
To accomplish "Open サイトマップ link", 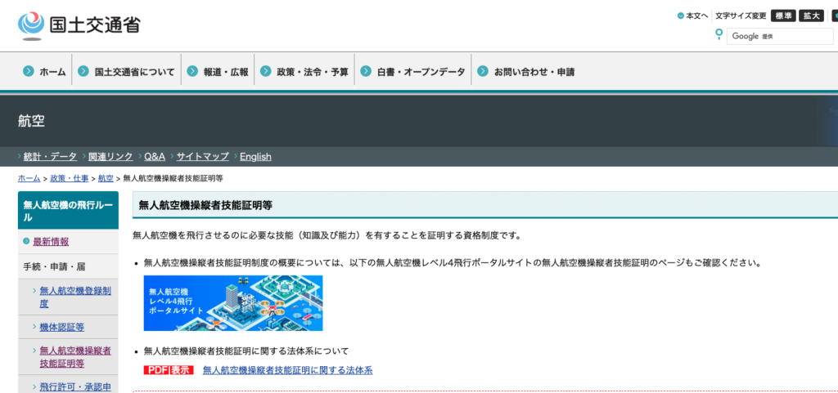I will 203,156.
